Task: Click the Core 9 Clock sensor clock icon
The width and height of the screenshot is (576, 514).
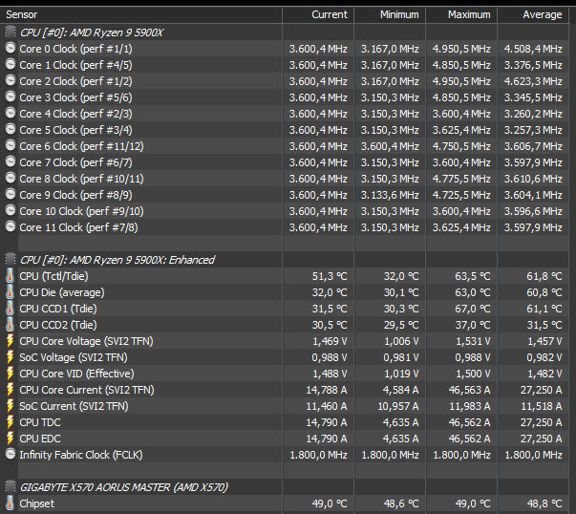Action: (x=11, y=194)
